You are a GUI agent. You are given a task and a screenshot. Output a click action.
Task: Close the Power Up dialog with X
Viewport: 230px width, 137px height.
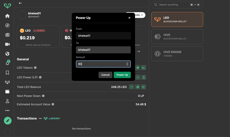(129, 18)
